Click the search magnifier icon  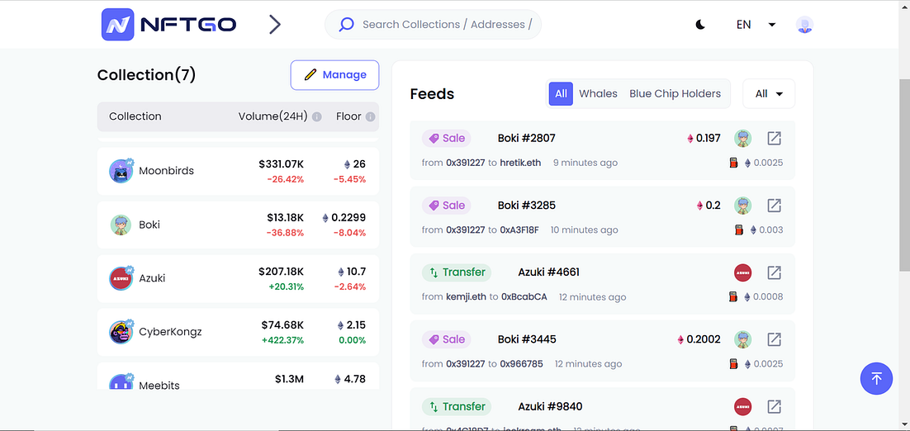(347, 25)
